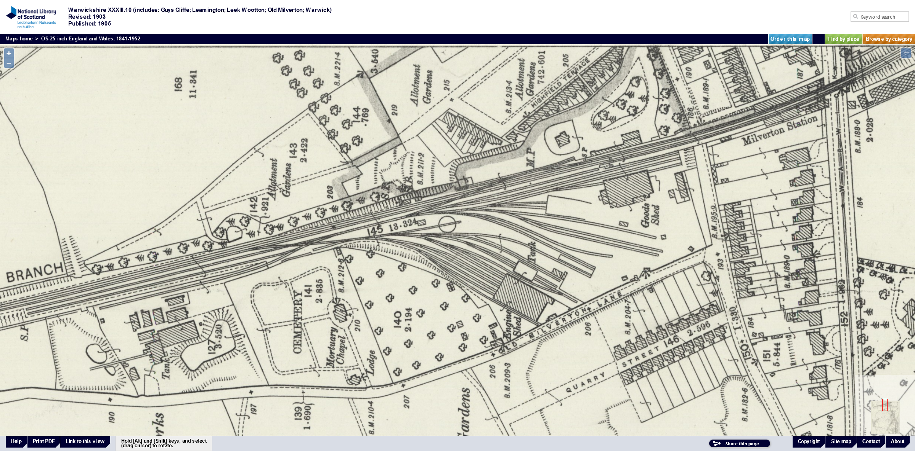
Task: Open the Contact page link
Action: click(871, 441)
